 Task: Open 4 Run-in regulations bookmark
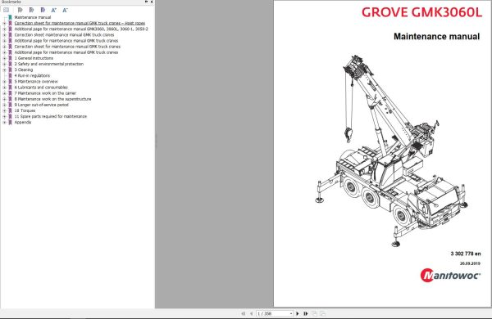coord(32,76)
